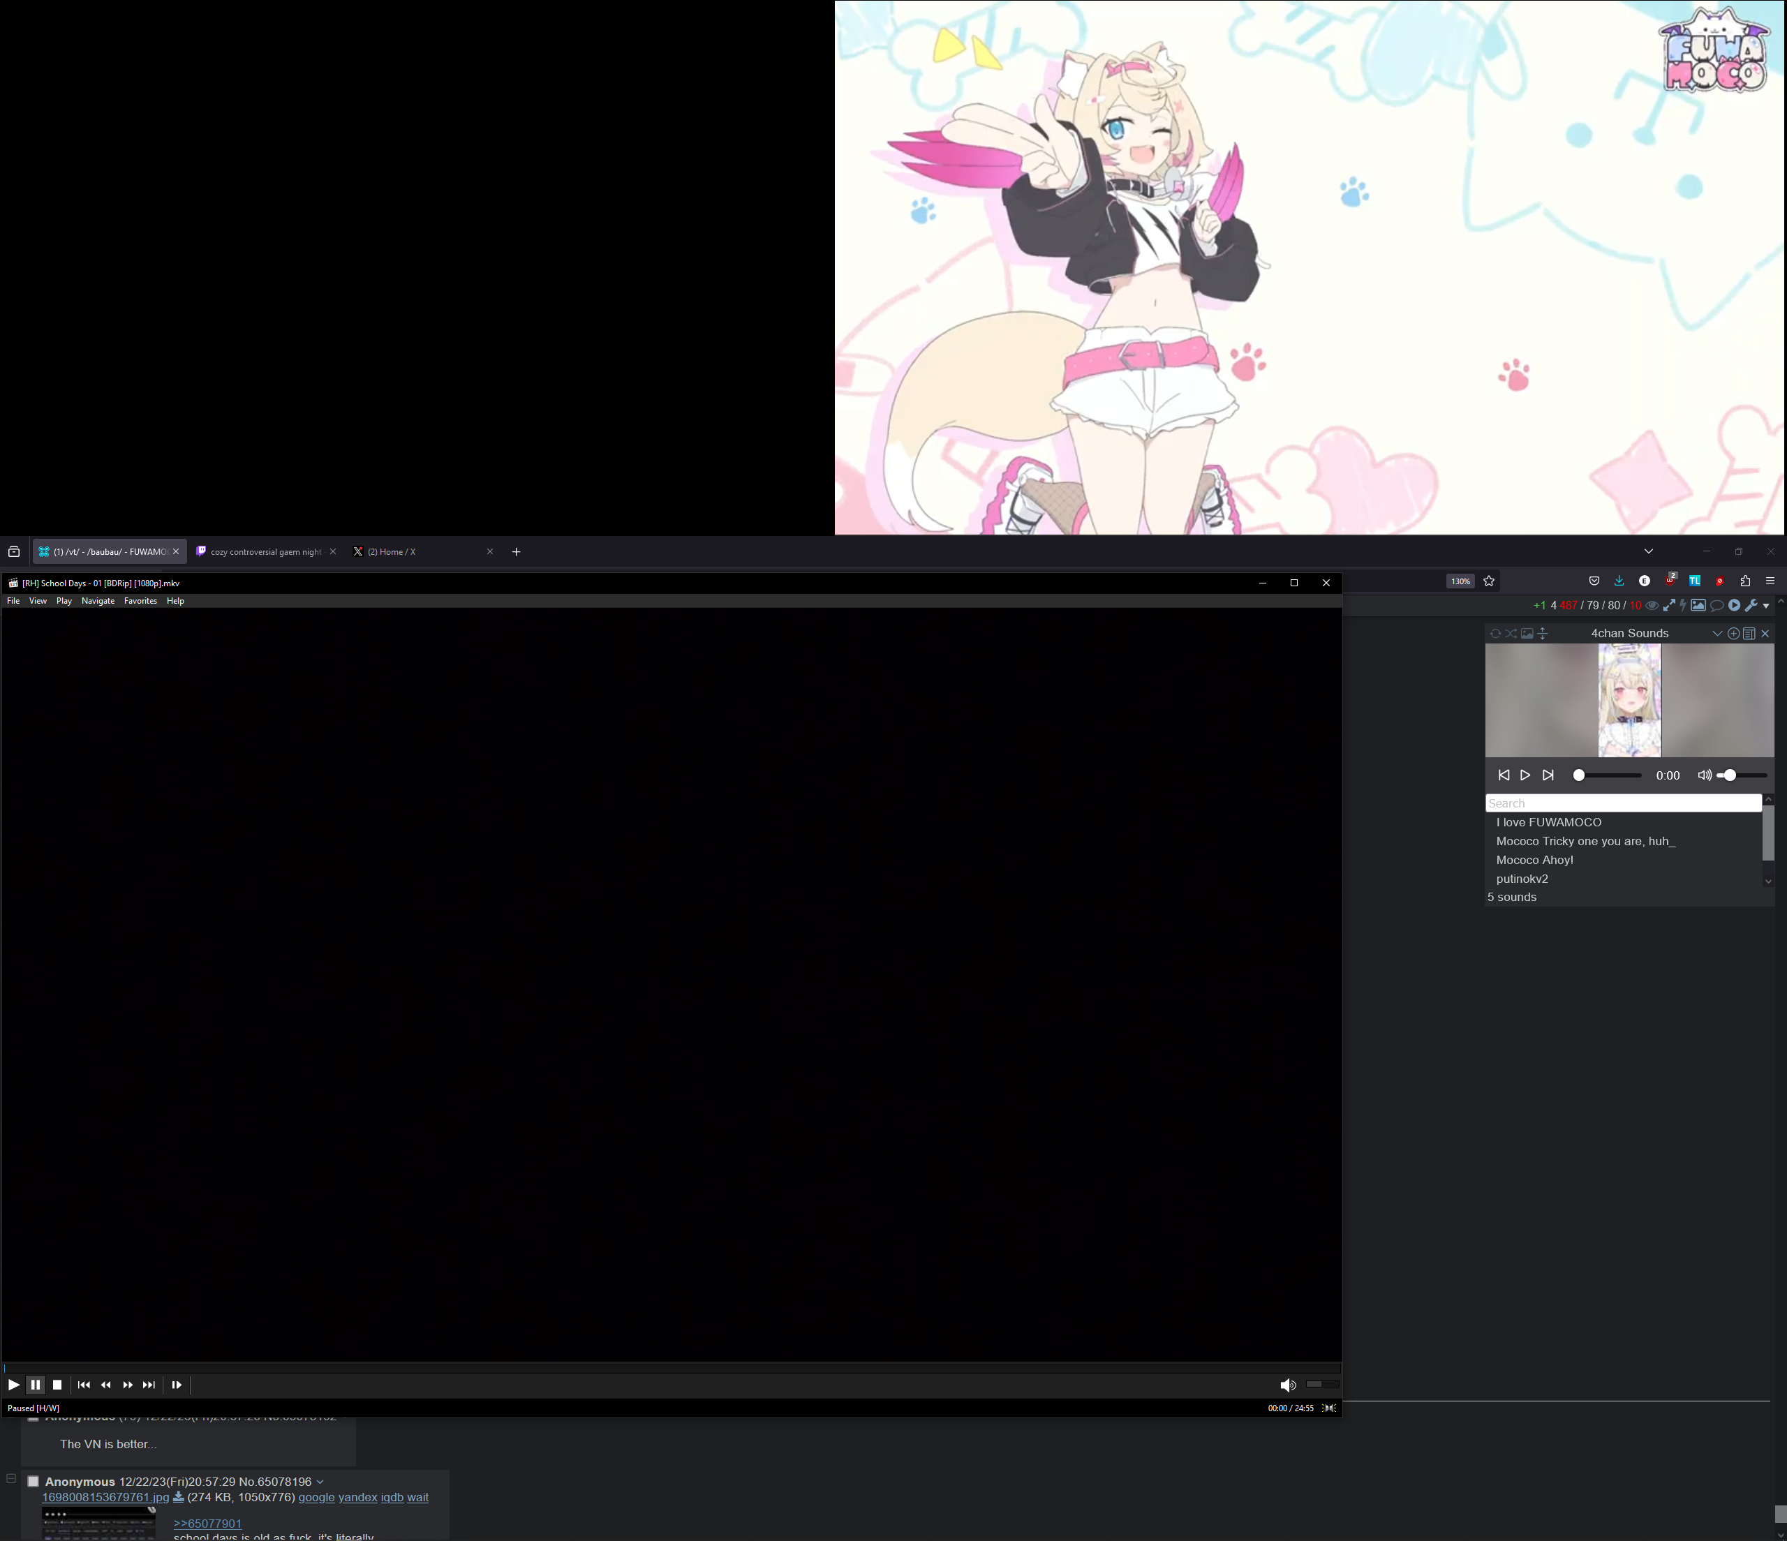
Task: Toggle repeat mode in 4chan Sounds
Action: click(1495, 633)
